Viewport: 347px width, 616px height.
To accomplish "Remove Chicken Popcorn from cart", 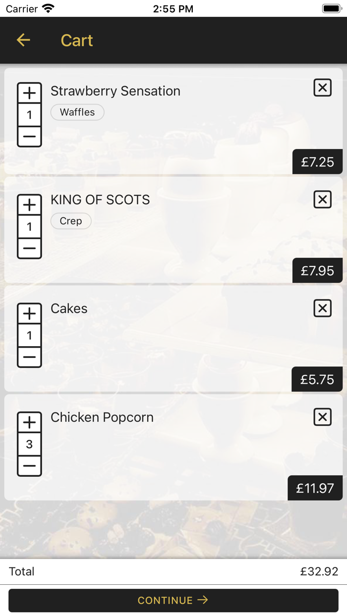I will tap(322, 417).
